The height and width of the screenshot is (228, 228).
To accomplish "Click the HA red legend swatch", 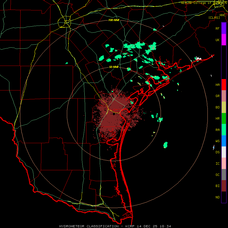I will point(224,85).
